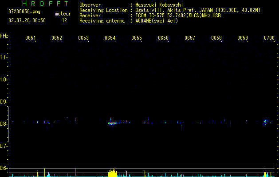The height and width of the screenshot is (177, 279).
Task: Click the meteor count label
Action: click(x=63, y=14)
